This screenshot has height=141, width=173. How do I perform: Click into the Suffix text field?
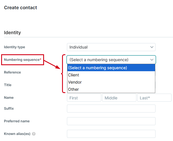[111, 109]
